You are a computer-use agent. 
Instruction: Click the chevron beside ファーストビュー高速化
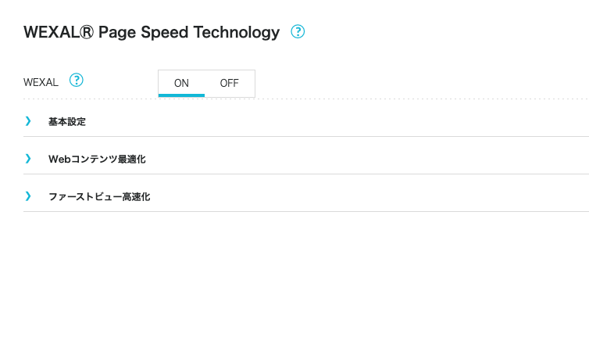click(28, 196)
